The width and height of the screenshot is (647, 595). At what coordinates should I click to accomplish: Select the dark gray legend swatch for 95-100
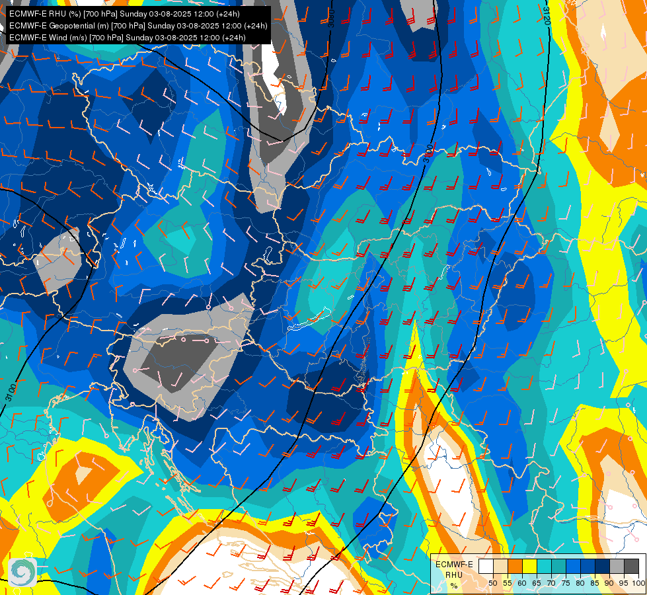pyautogui.click(x=632, y=566)
